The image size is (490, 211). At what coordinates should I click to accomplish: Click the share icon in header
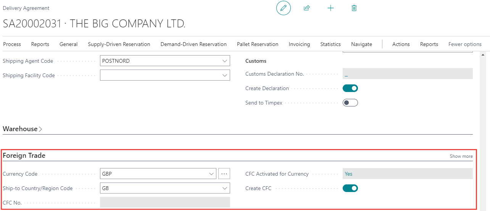(306, 8)
